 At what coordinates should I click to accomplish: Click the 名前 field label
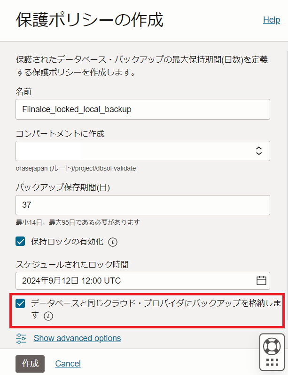point(24,90)
